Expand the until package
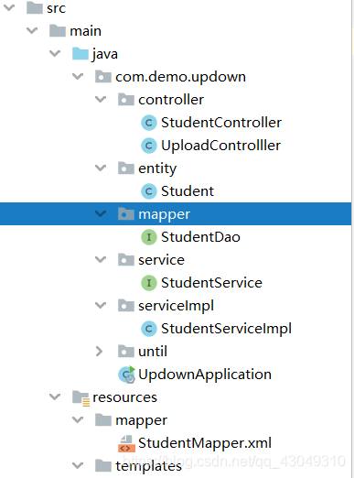Screen dimensions: 354x478 click(99, 352)
